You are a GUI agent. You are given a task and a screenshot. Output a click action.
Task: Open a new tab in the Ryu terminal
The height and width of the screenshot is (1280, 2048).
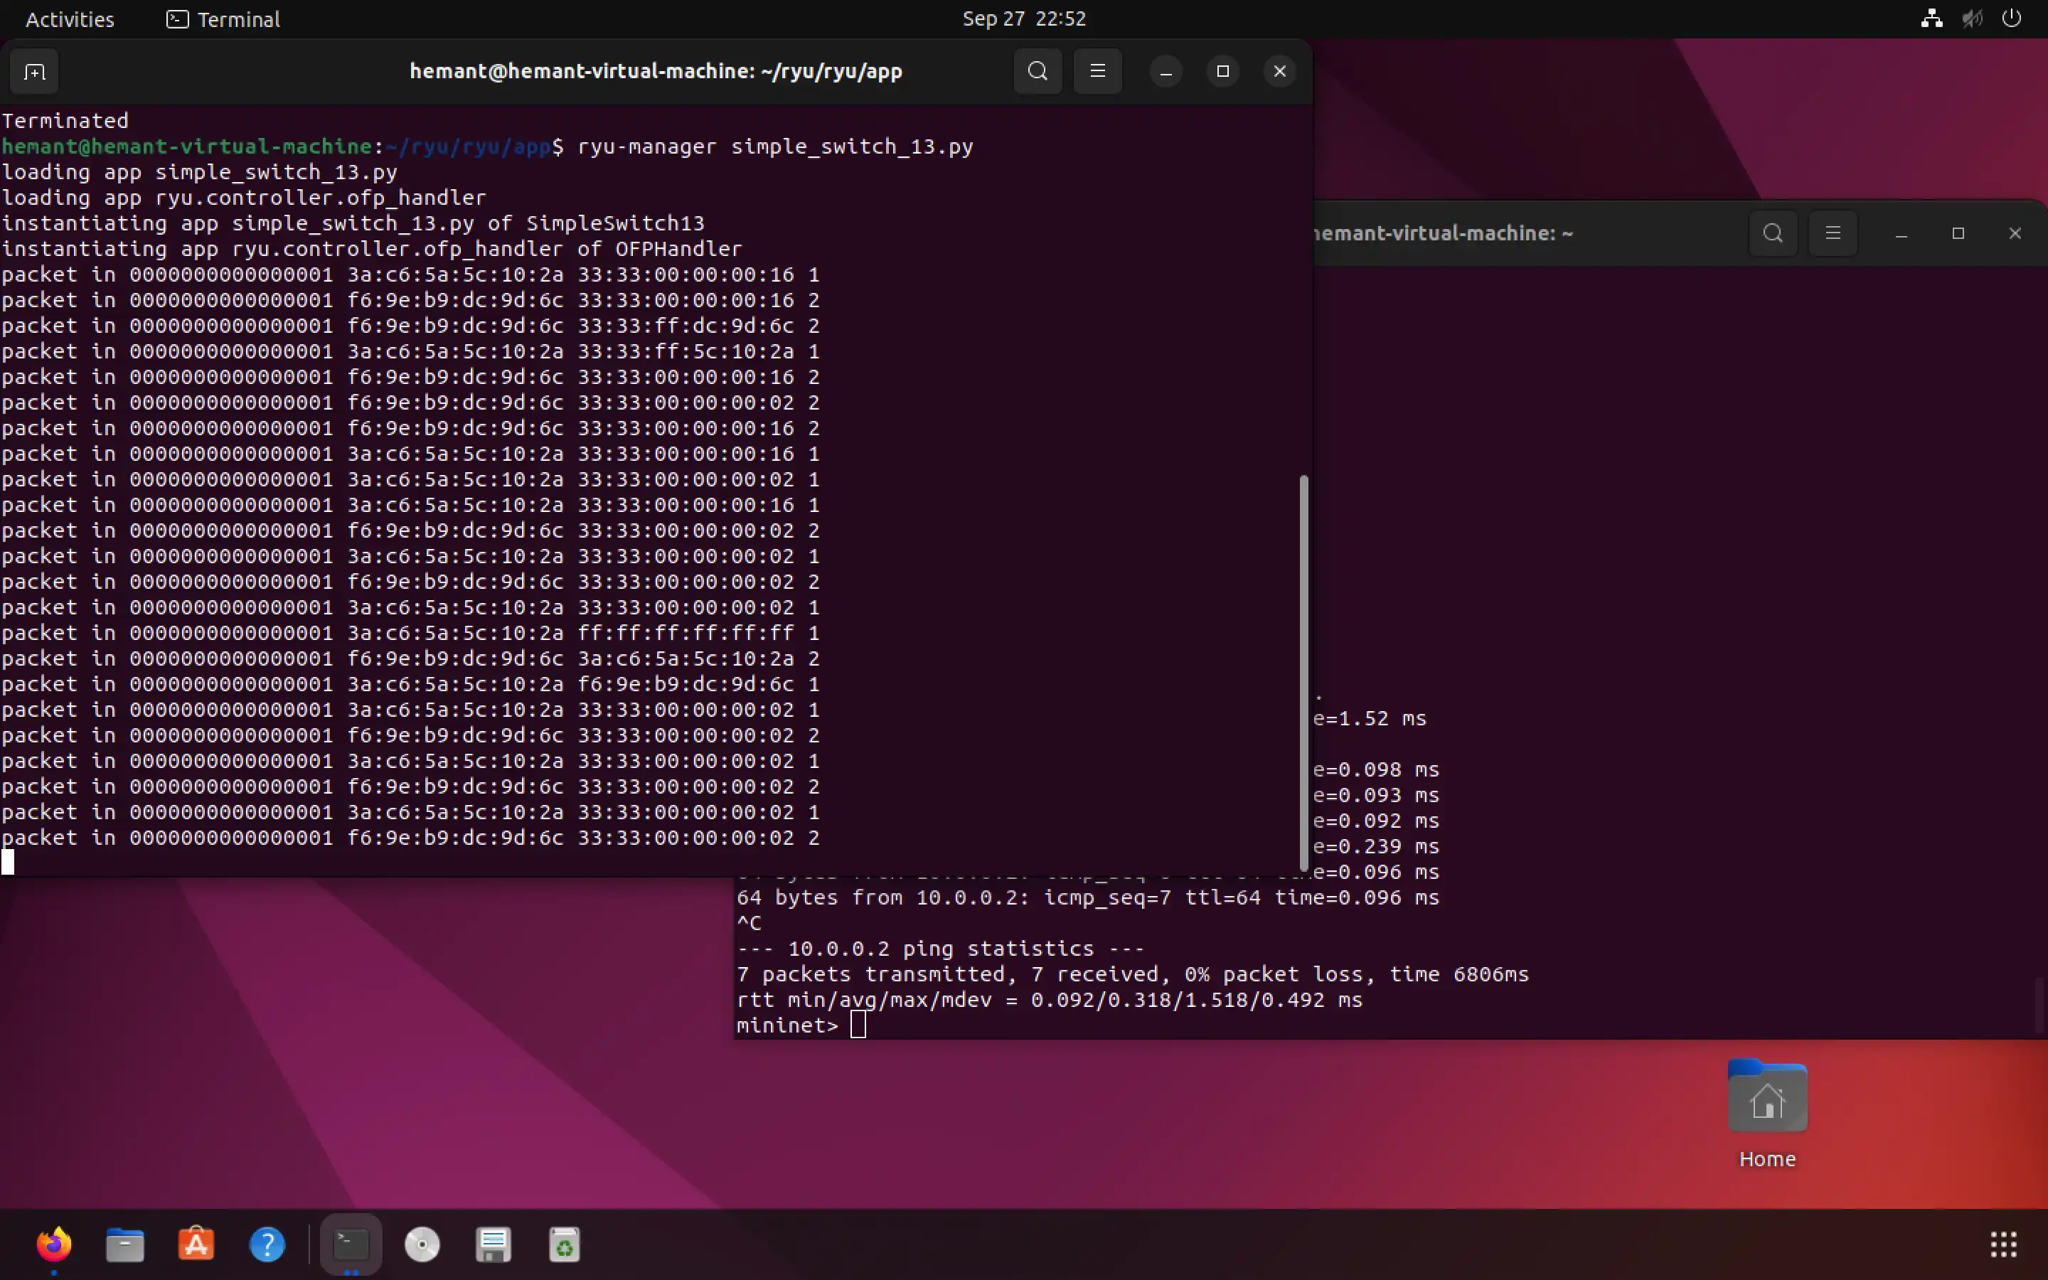point(34,71)
